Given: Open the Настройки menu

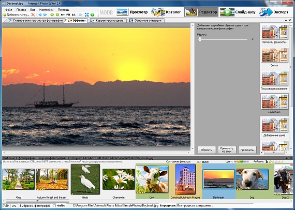Looking at the screenshot, I should [46, 10].
